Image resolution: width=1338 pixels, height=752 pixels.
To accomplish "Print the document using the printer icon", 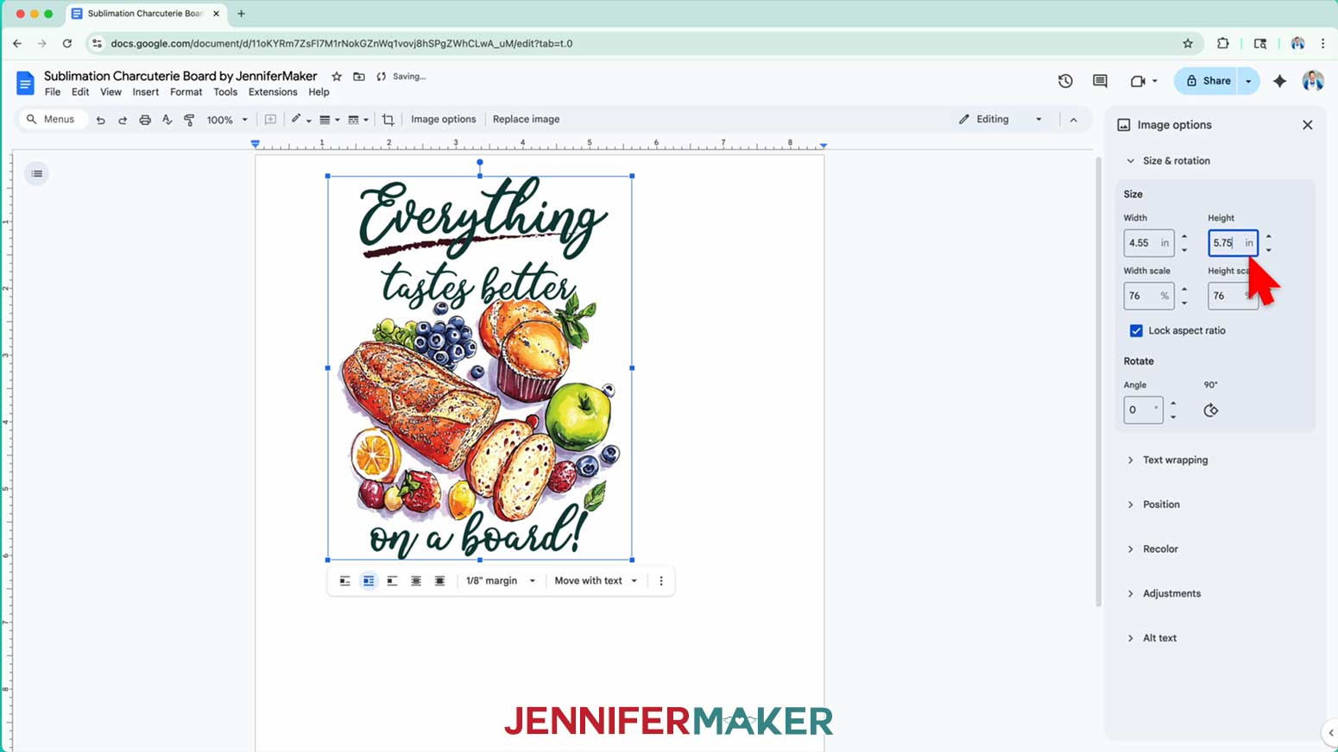I will [145, 120].
